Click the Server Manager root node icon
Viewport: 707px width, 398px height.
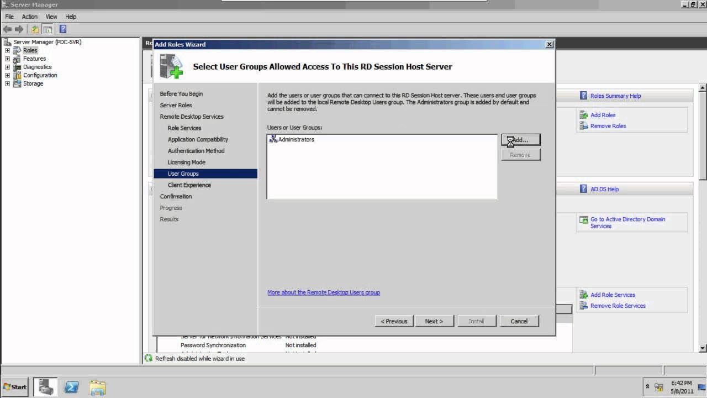(x=8, y=42)
